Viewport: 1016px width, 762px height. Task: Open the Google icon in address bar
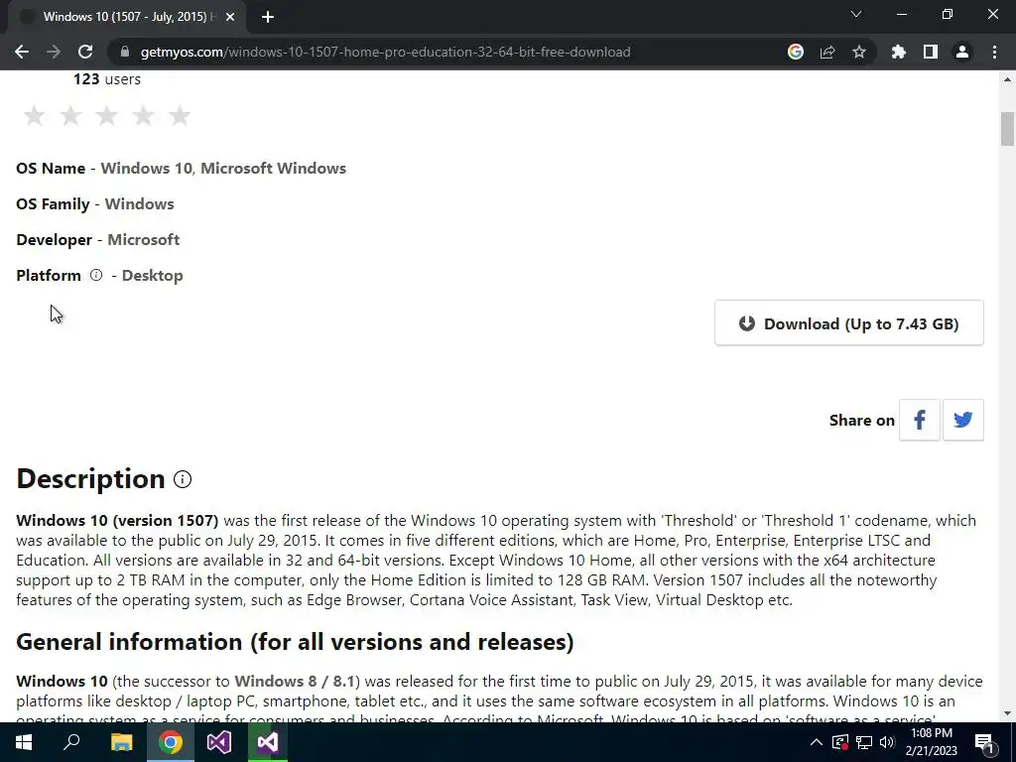pos(796,52)
